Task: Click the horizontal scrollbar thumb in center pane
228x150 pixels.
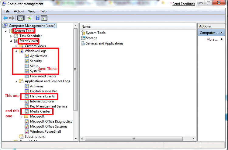Action: [134, 139]
